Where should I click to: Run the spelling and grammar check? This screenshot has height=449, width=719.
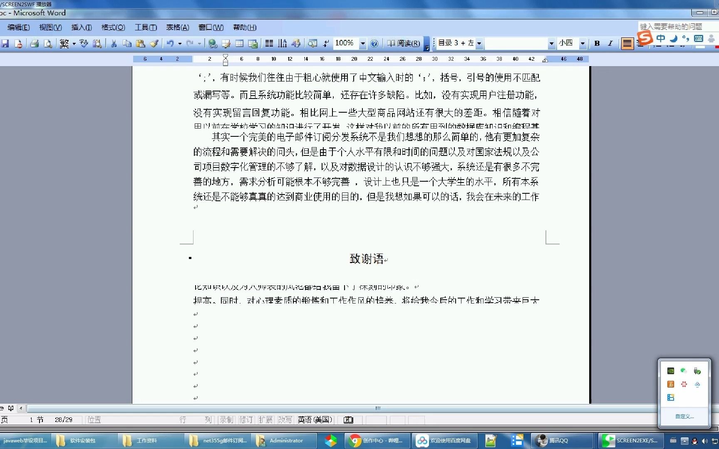click(84, 43)
